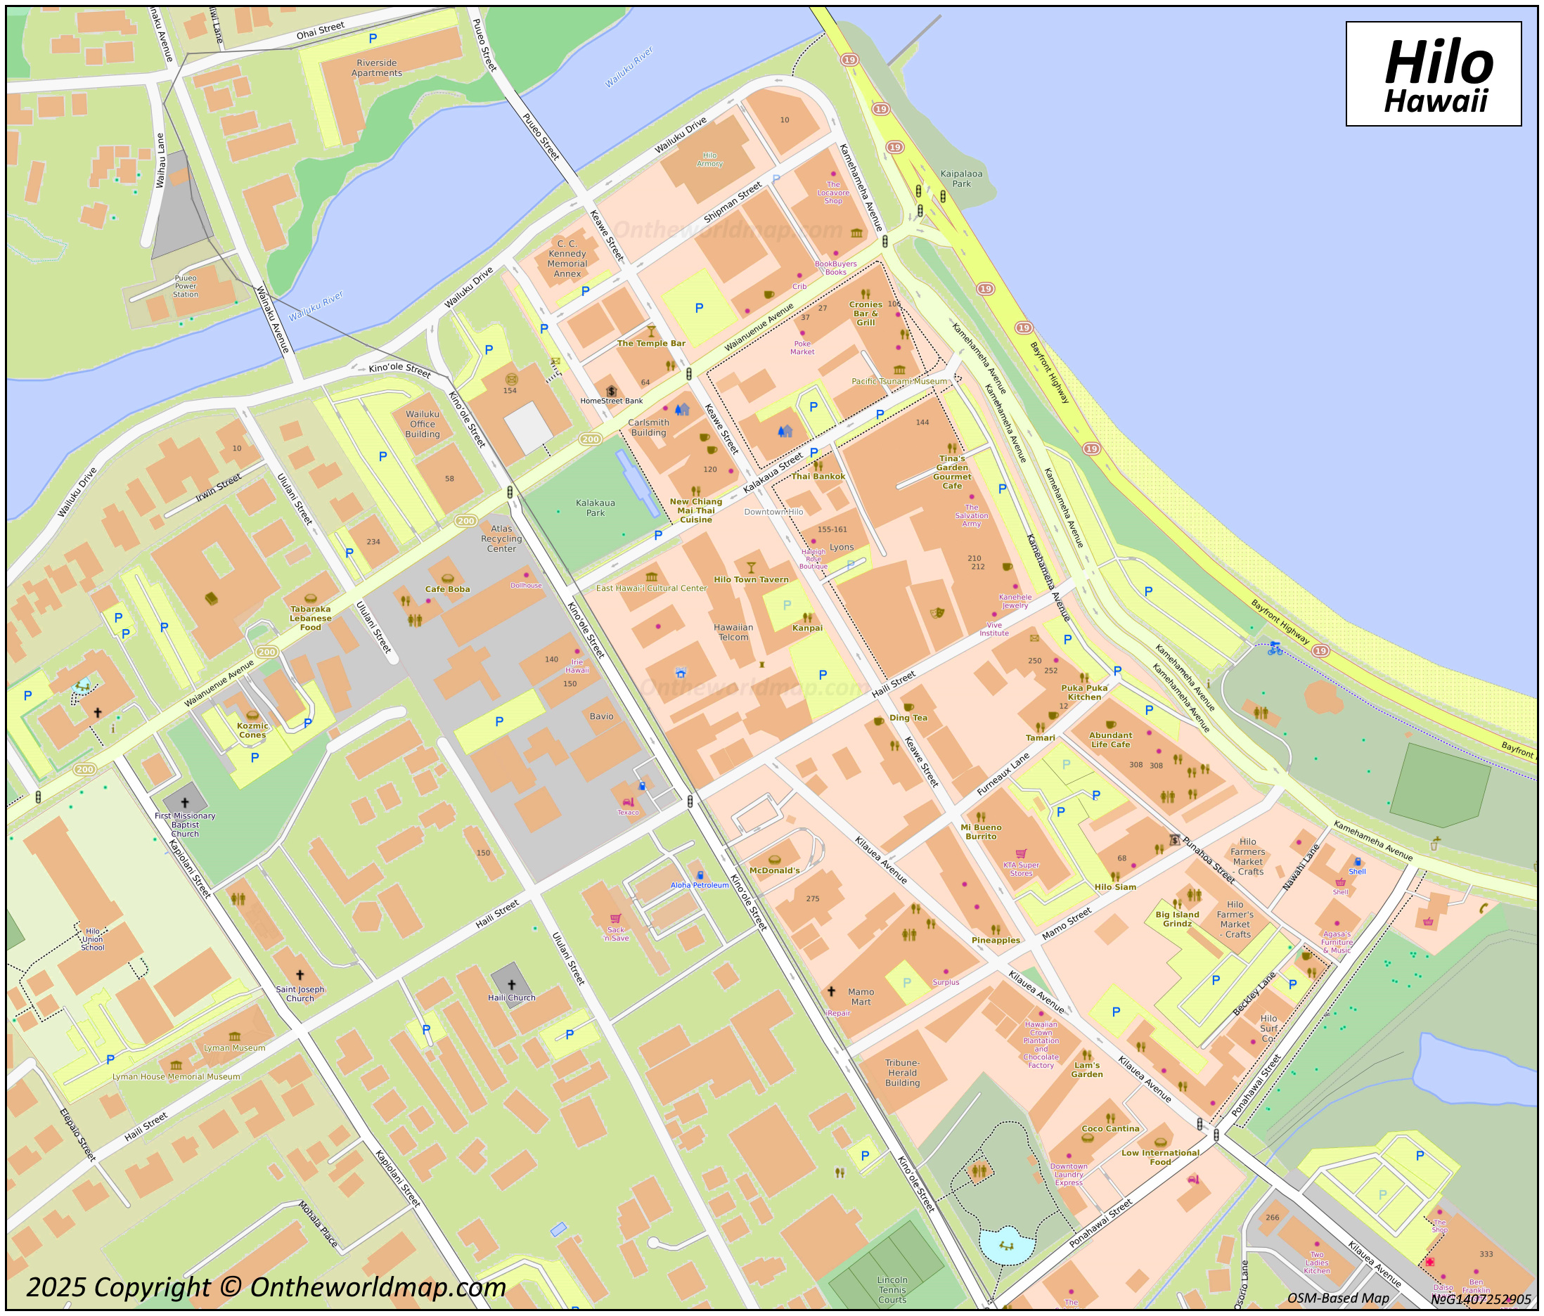Click the Atlas Recycling Center label
The width and height of the screenshot is (1544, 1316).
click(501, 538)
